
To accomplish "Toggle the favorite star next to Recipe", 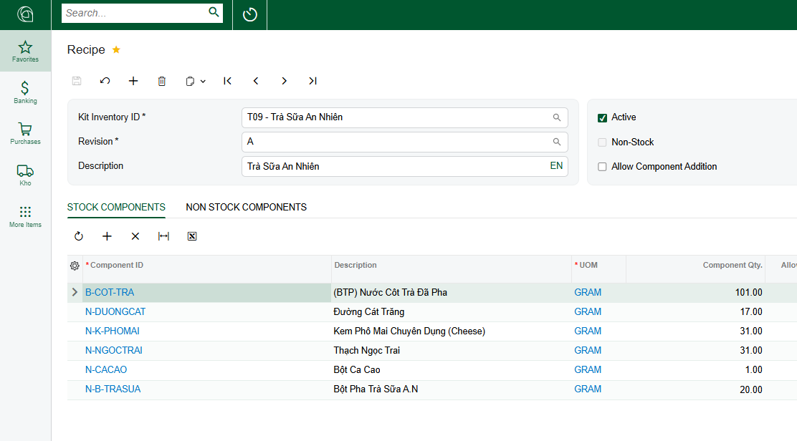I will [x=116, y=49].
